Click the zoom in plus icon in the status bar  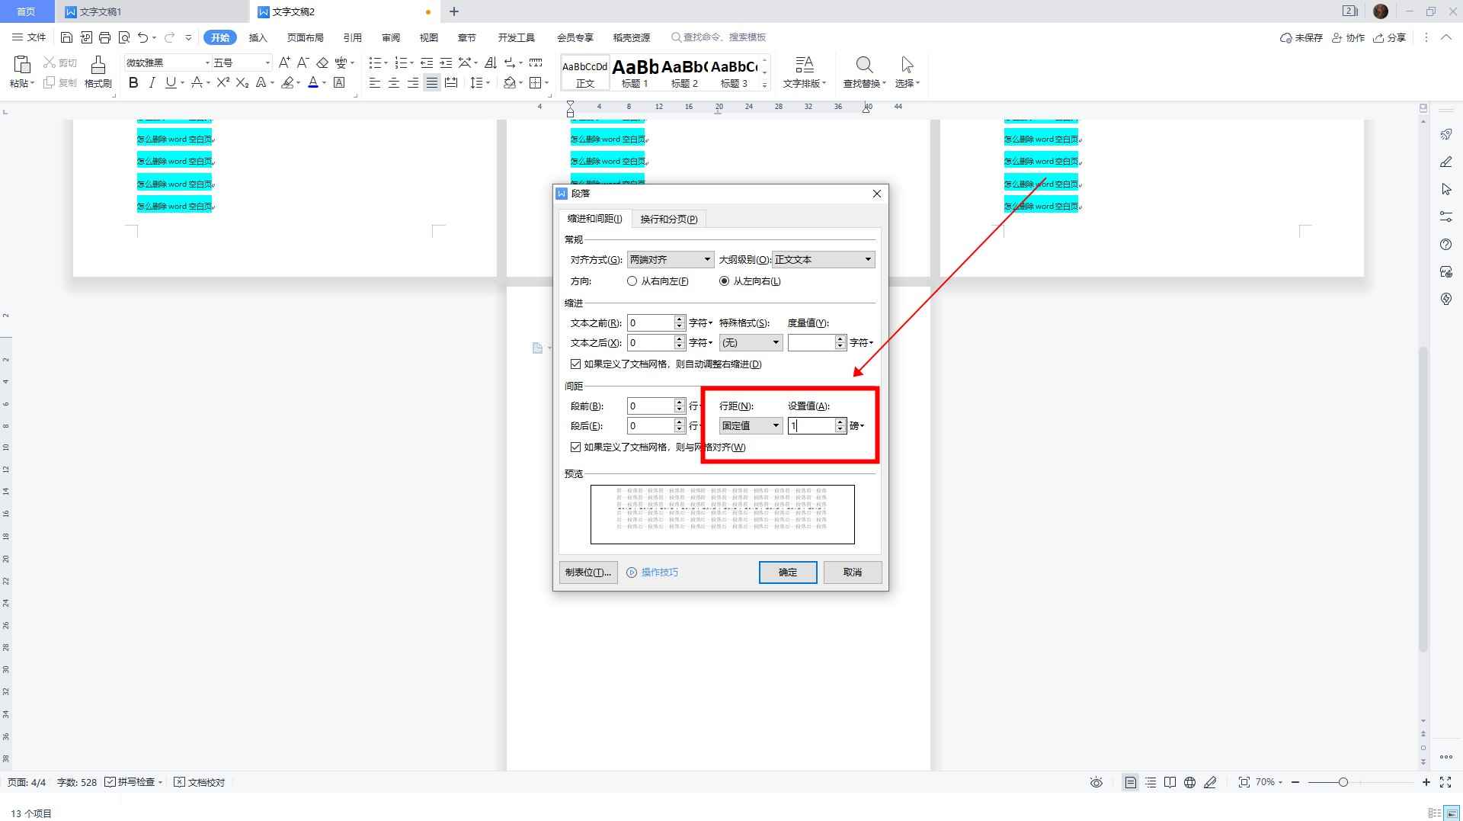(1426, 782)
